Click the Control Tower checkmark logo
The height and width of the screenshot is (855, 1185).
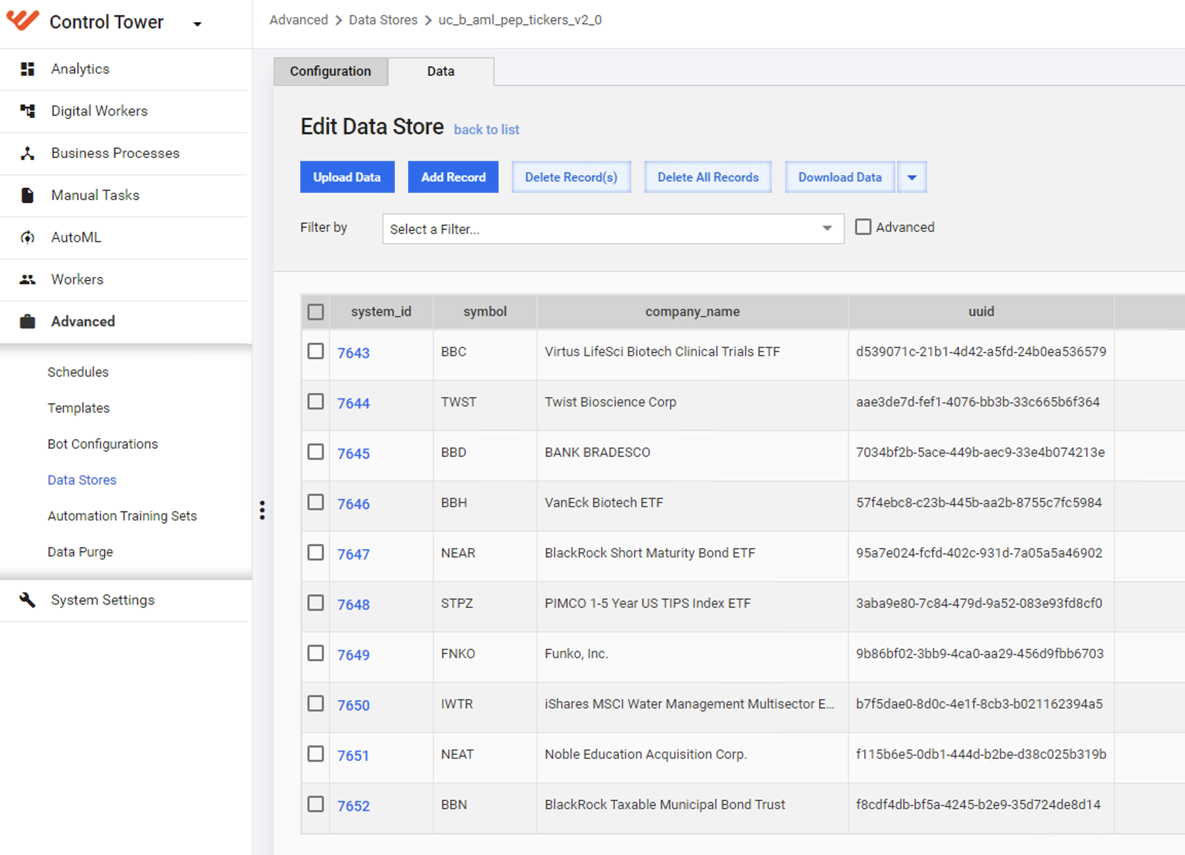(22, 21)
